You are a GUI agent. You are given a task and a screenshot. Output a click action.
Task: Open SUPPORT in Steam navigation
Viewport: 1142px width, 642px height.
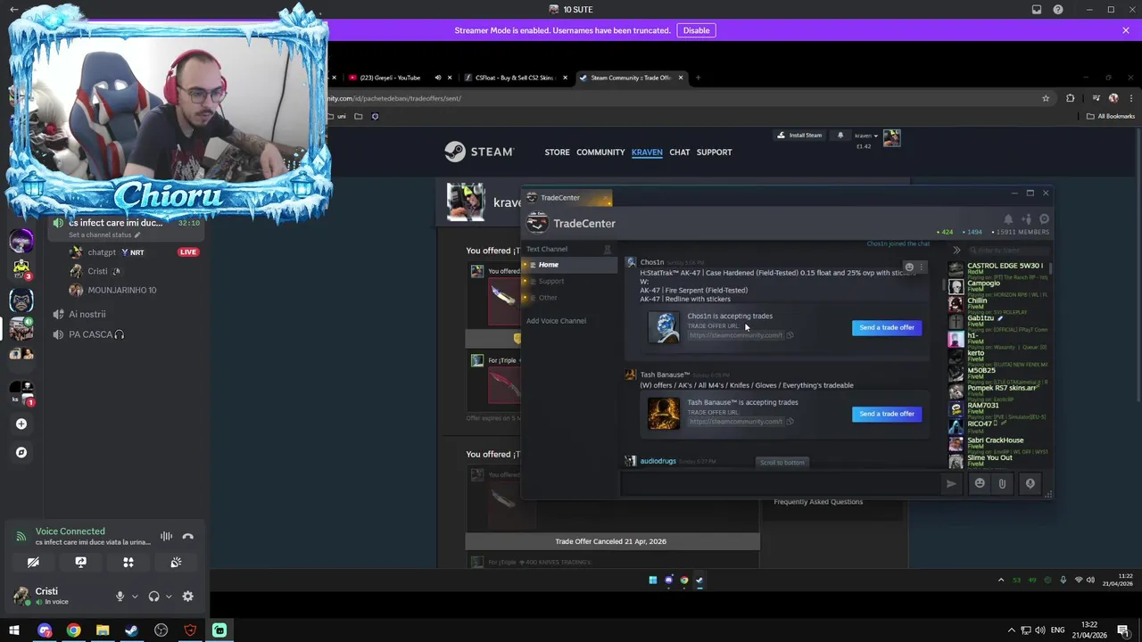(714, 152)
